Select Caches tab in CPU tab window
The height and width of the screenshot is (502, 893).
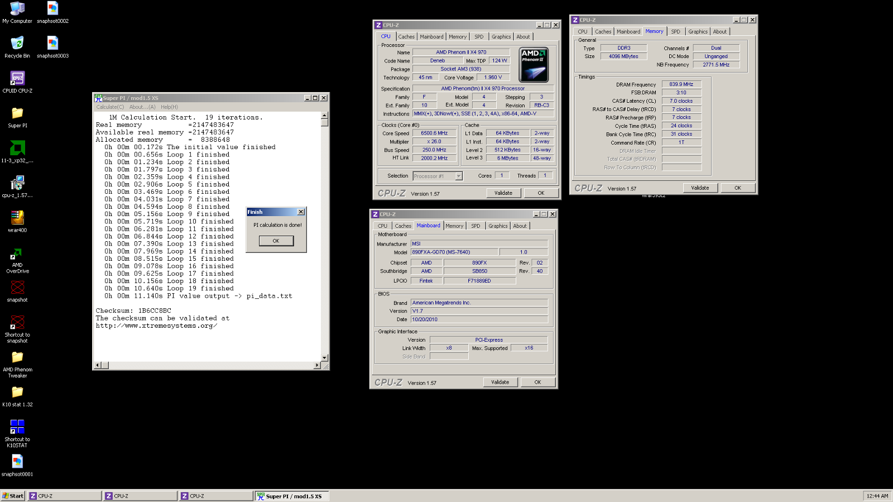tap(406, 37)
